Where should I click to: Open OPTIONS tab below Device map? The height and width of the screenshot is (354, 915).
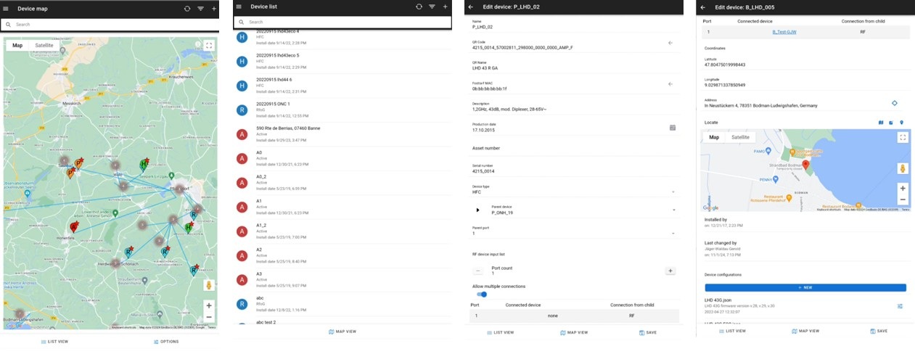pyautogui.click(x=165, y=341)
